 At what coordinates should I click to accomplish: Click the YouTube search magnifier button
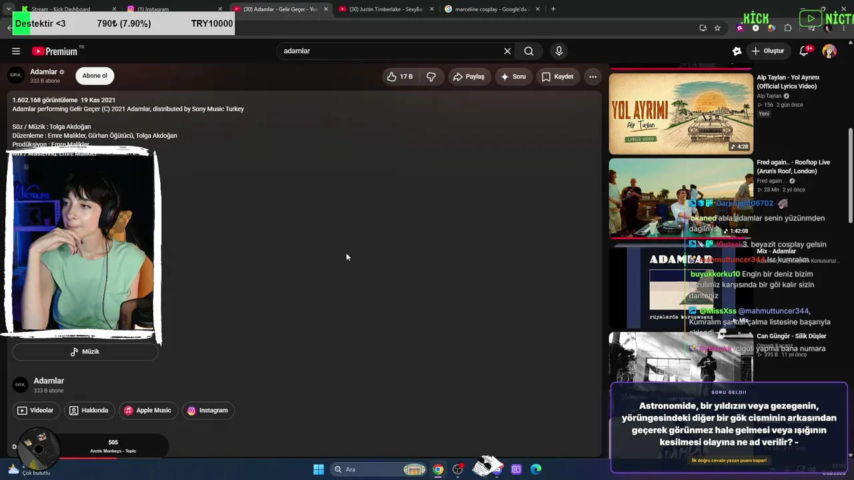click(x=528, y=51)
